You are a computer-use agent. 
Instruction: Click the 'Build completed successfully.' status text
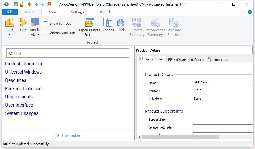(26, 144)
